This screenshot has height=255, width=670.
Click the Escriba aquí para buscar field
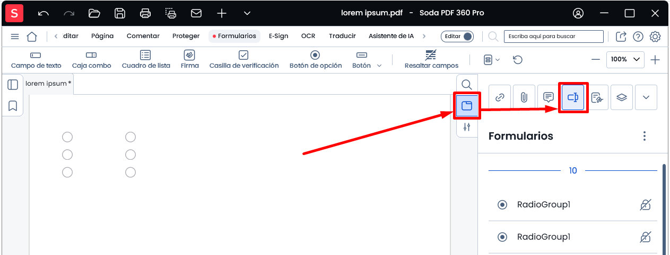[554, 37]
